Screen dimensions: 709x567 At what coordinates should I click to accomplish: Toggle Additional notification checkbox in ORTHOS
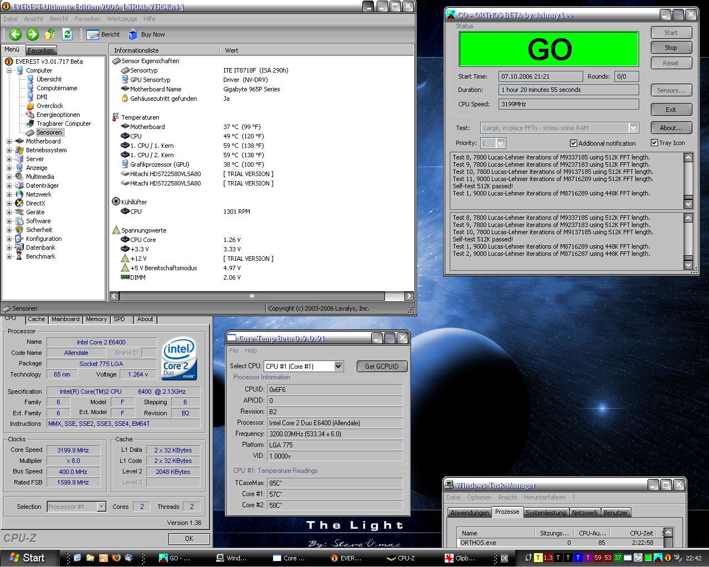tap(573, 143)
